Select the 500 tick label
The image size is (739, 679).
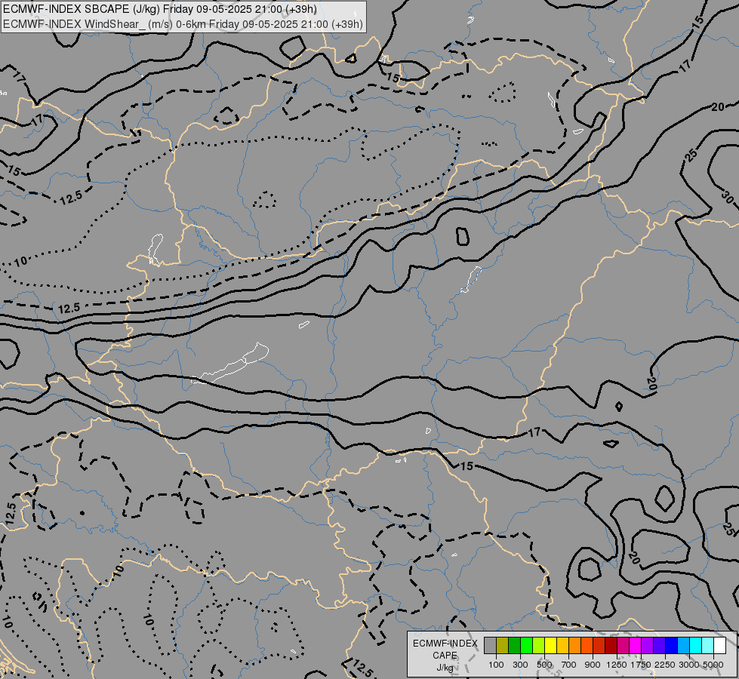click(544, 665)
